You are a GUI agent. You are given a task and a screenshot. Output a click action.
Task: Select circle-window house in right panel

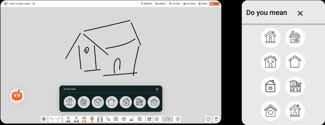[270, 111]
